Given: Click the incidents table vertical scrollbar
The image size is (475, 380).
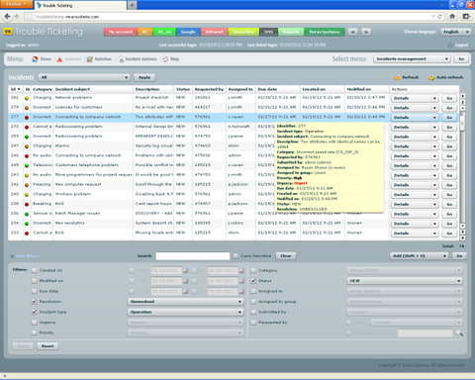Looking at the screenshot, I should click(463, 167).
